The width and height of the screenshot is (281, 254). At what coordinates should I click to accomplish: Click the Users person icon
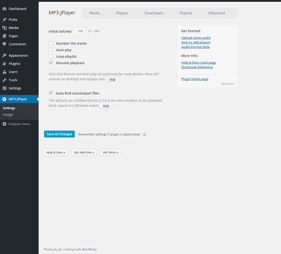(x=4, y=72)
